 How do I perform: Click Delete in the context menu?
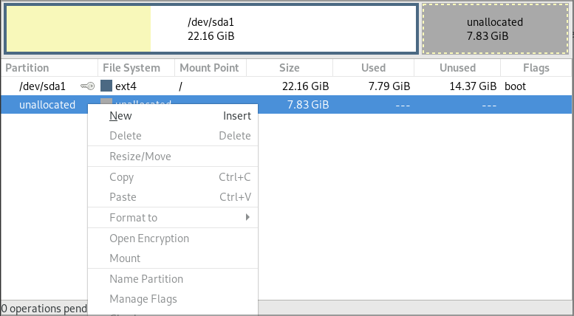(x=126, y=136)
